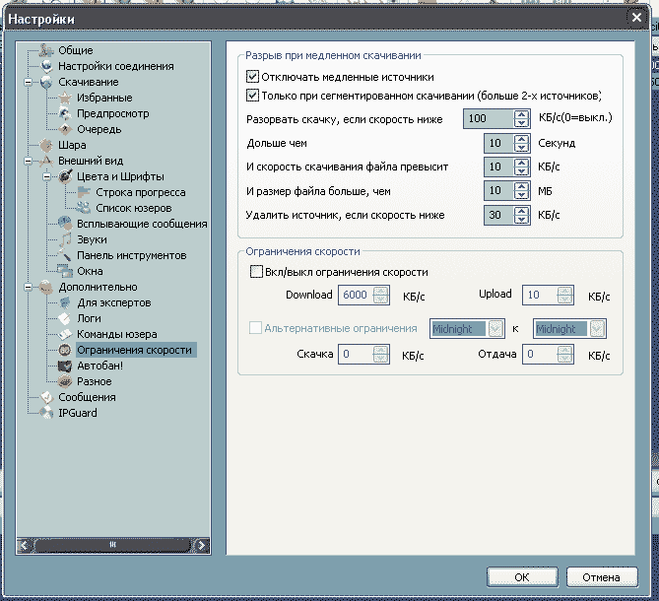Click the Автобан! icon in tree
Viewport: 659px width, 601px height.
65,366
